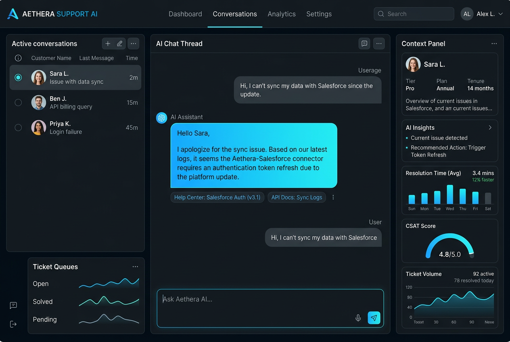Click Recommended Action: Trigger Token Refresh
Image resolution: width=510 pixels, height=342 pixels.
(448, 151)
